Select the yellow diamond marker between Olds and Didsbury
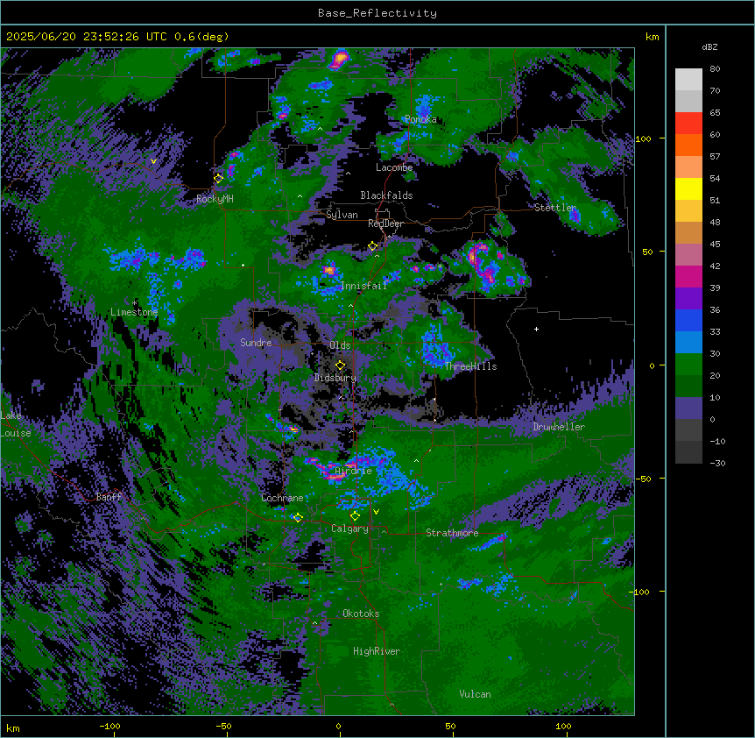This screenshot has height=738, width=755. (x=340, y=365)
